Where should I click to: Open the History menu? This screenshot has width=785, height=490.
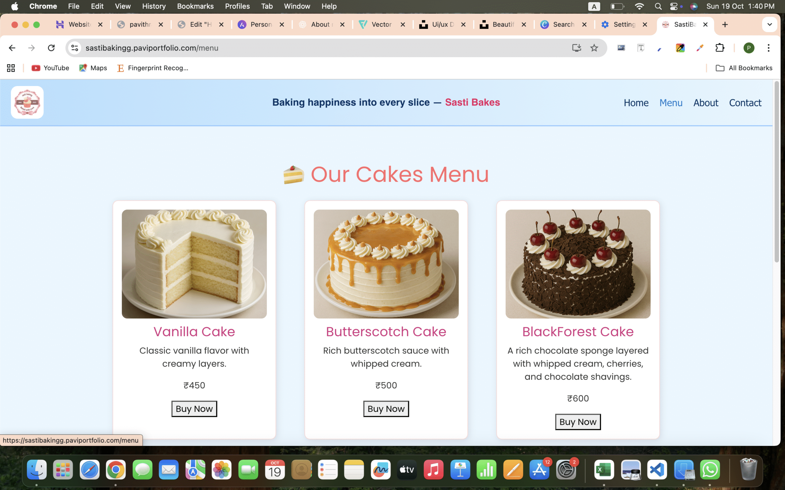(x=153, y=6)
